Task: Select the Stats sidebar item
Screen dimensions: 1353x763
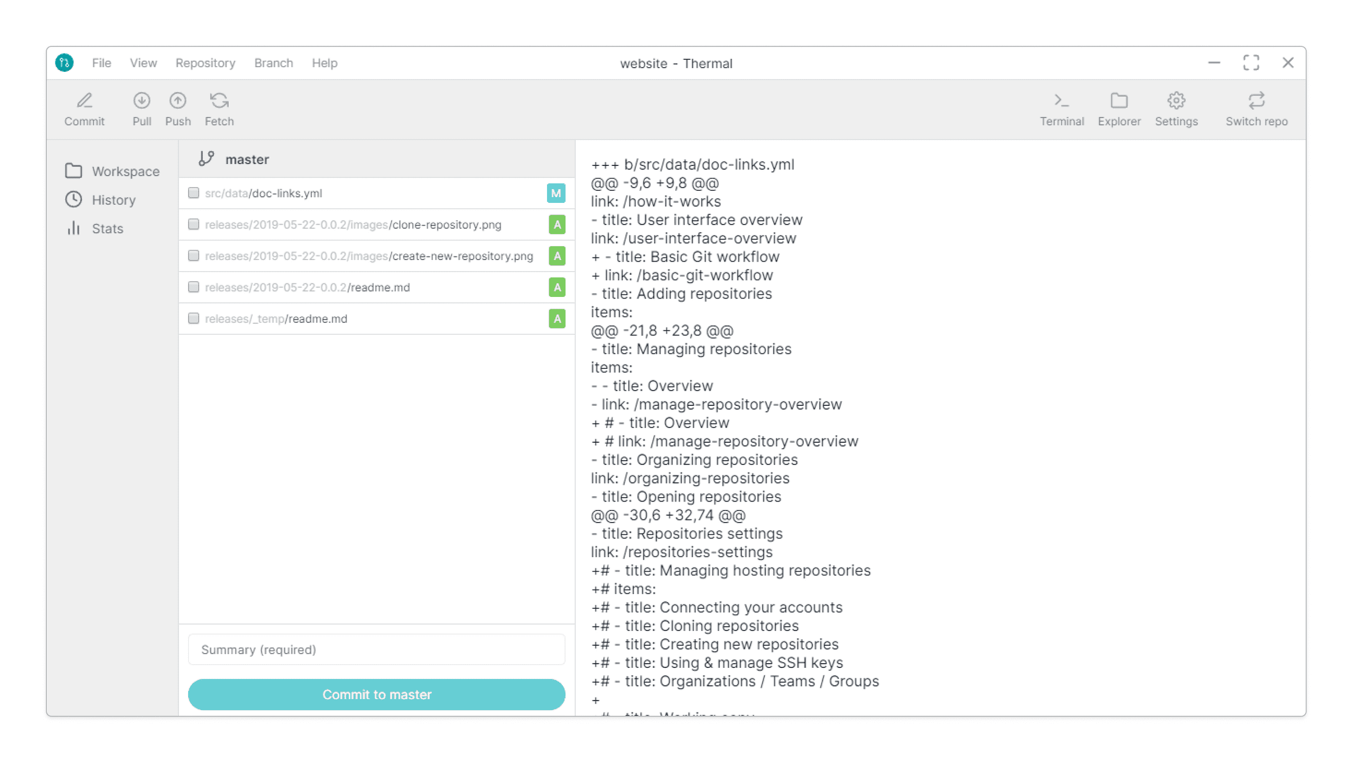Action: (105, 228)
